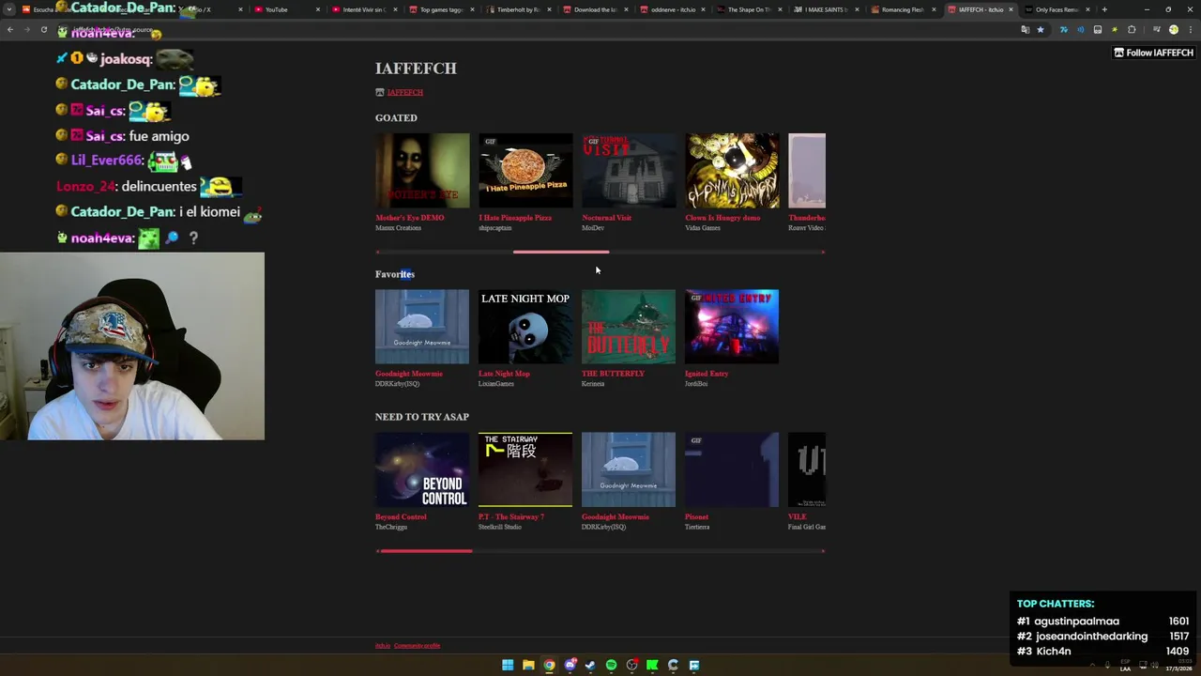Open the Community profile footer link
The width and height of the screenshot is (1201, 676).
417,646
